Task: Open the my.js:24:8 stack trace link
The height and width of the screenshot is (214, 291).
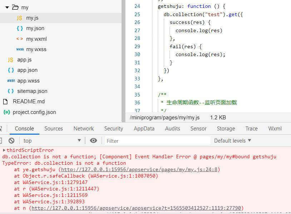Action: click(x=139, y=169)
